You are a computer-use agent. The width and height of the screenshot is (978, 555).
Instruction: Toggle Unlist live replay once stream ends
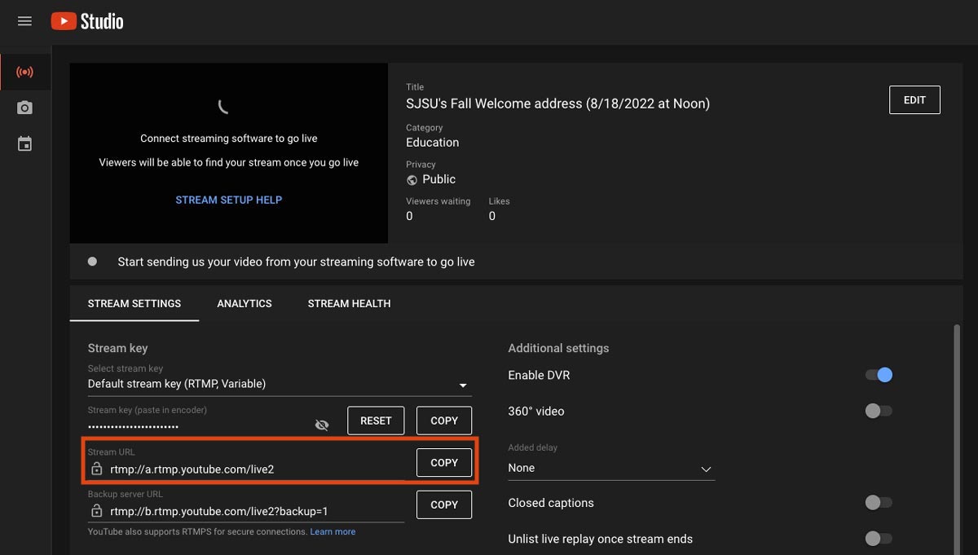[879, 539]
